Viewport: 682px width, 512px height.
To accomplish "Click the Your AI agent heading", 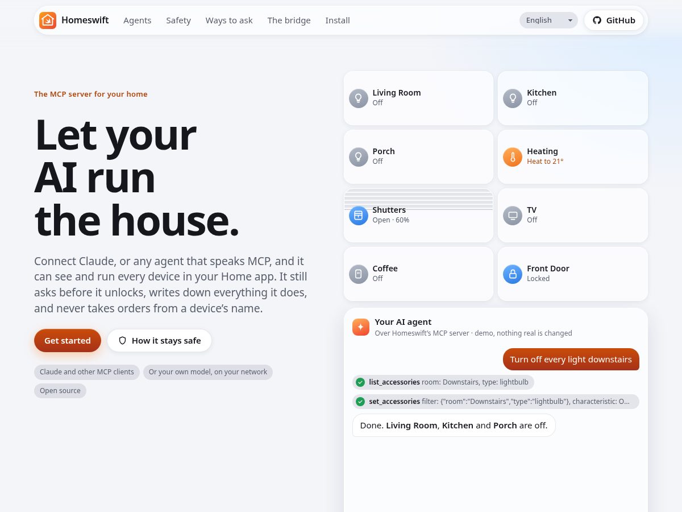I will pos(404,322).
